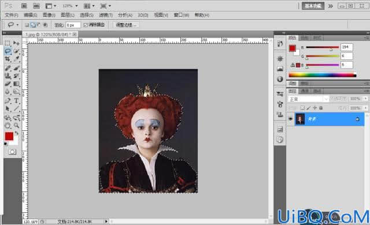Viewport: 370px width, 225px height.
Task: Click the Essentials workspace button
Action: (313, 6)
